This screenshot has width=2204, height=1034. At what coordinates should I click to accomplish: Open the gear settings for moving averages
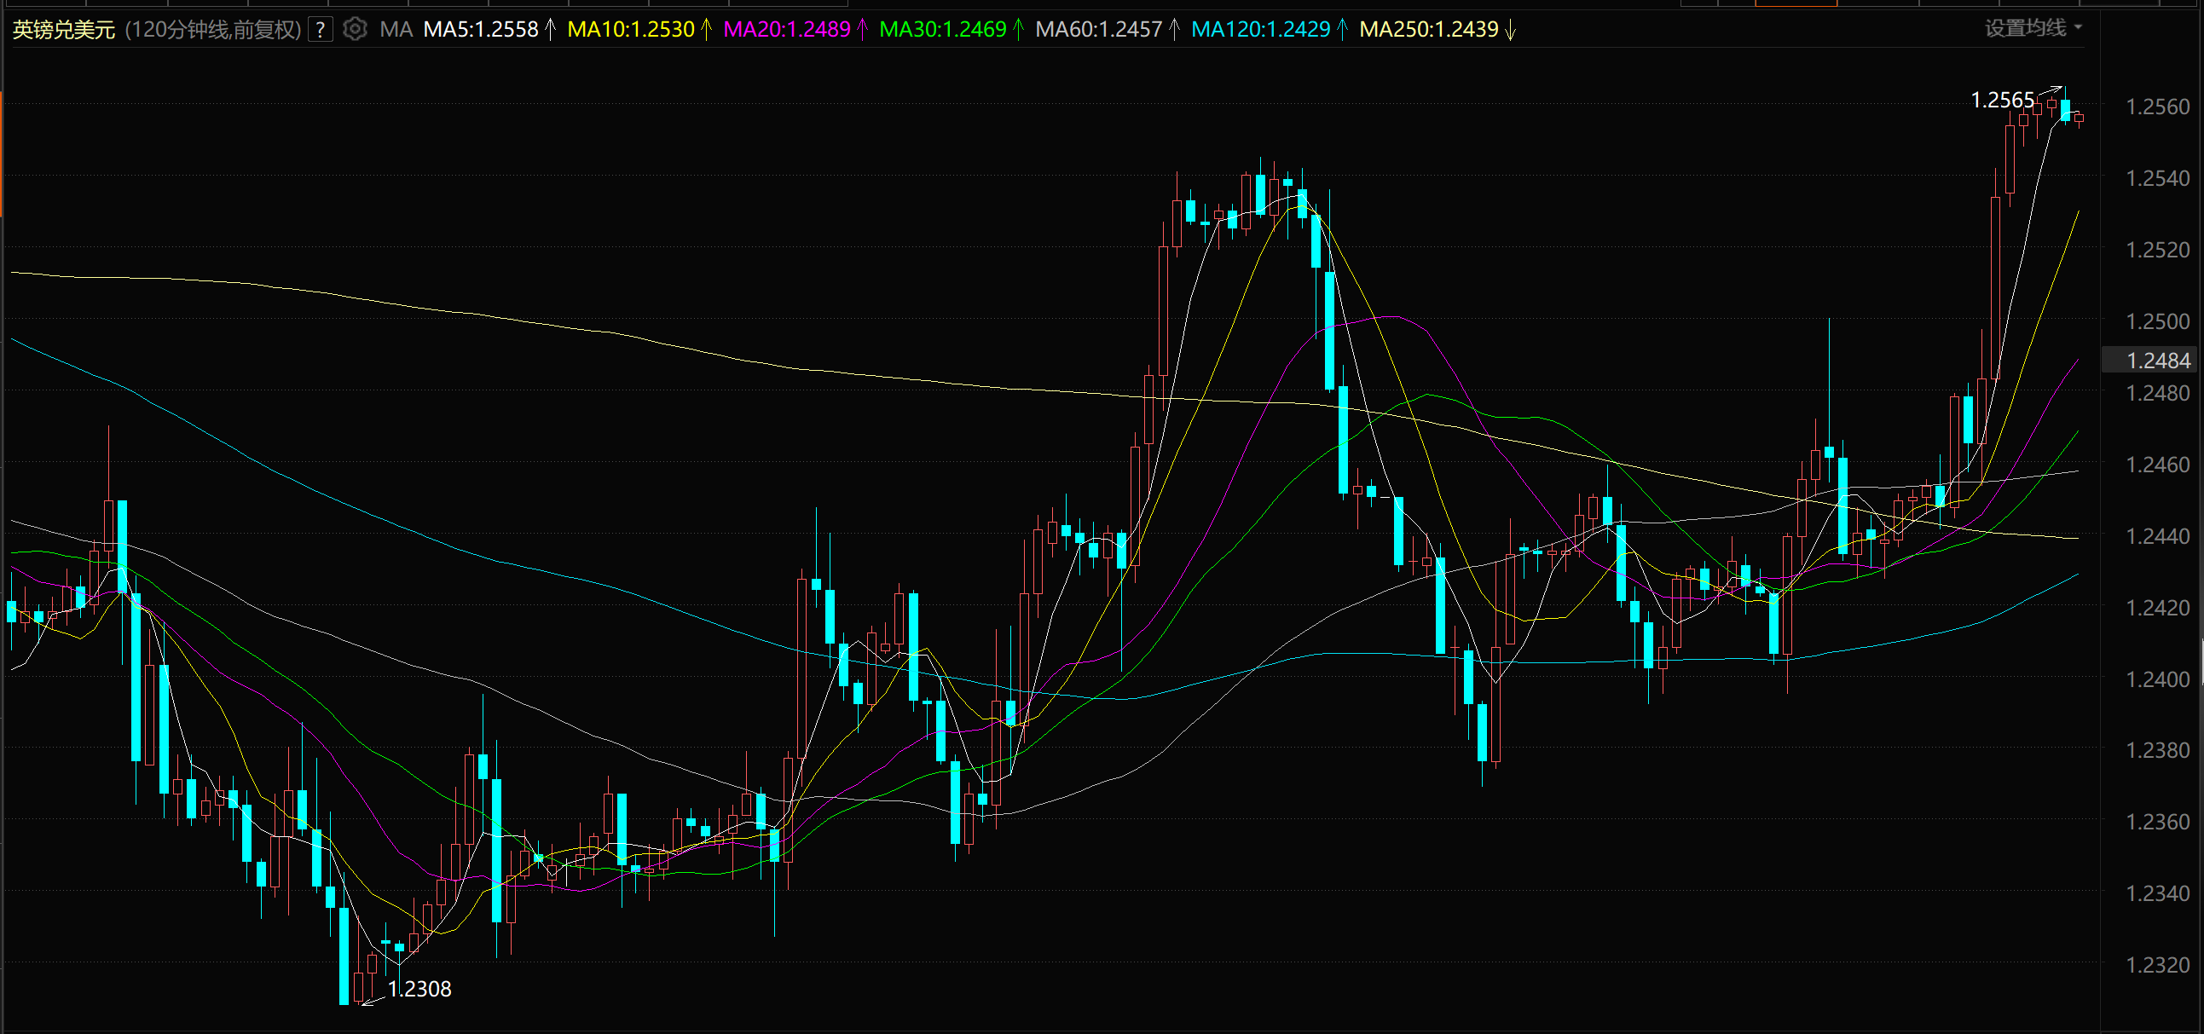(355, 30)
